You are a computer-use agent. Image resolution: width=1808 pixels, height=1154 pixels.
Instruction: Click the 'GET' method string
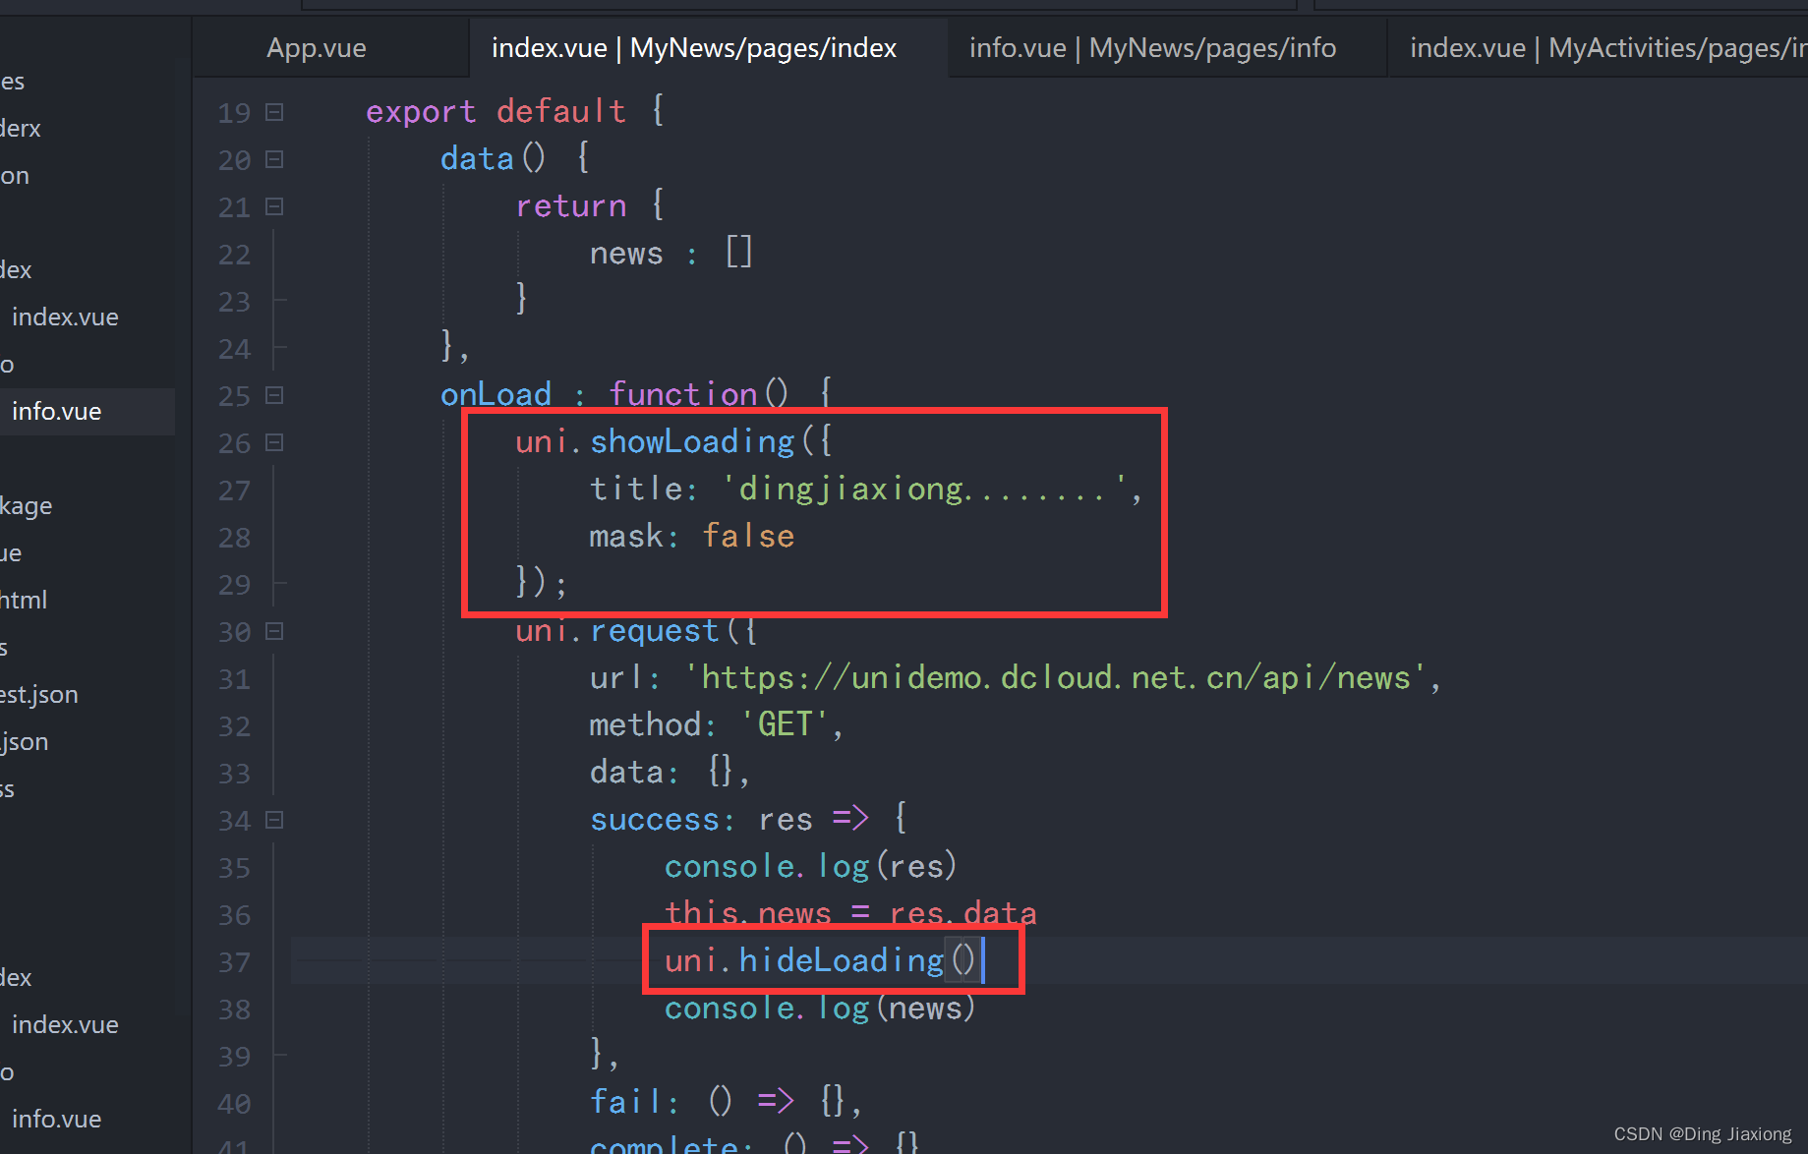click(785, 724)
